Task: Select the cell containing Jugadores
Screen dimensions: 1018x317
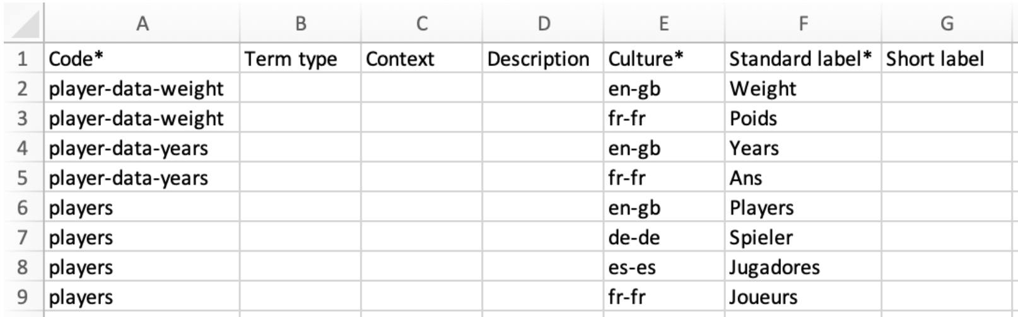Action: [x=803, y=267]
